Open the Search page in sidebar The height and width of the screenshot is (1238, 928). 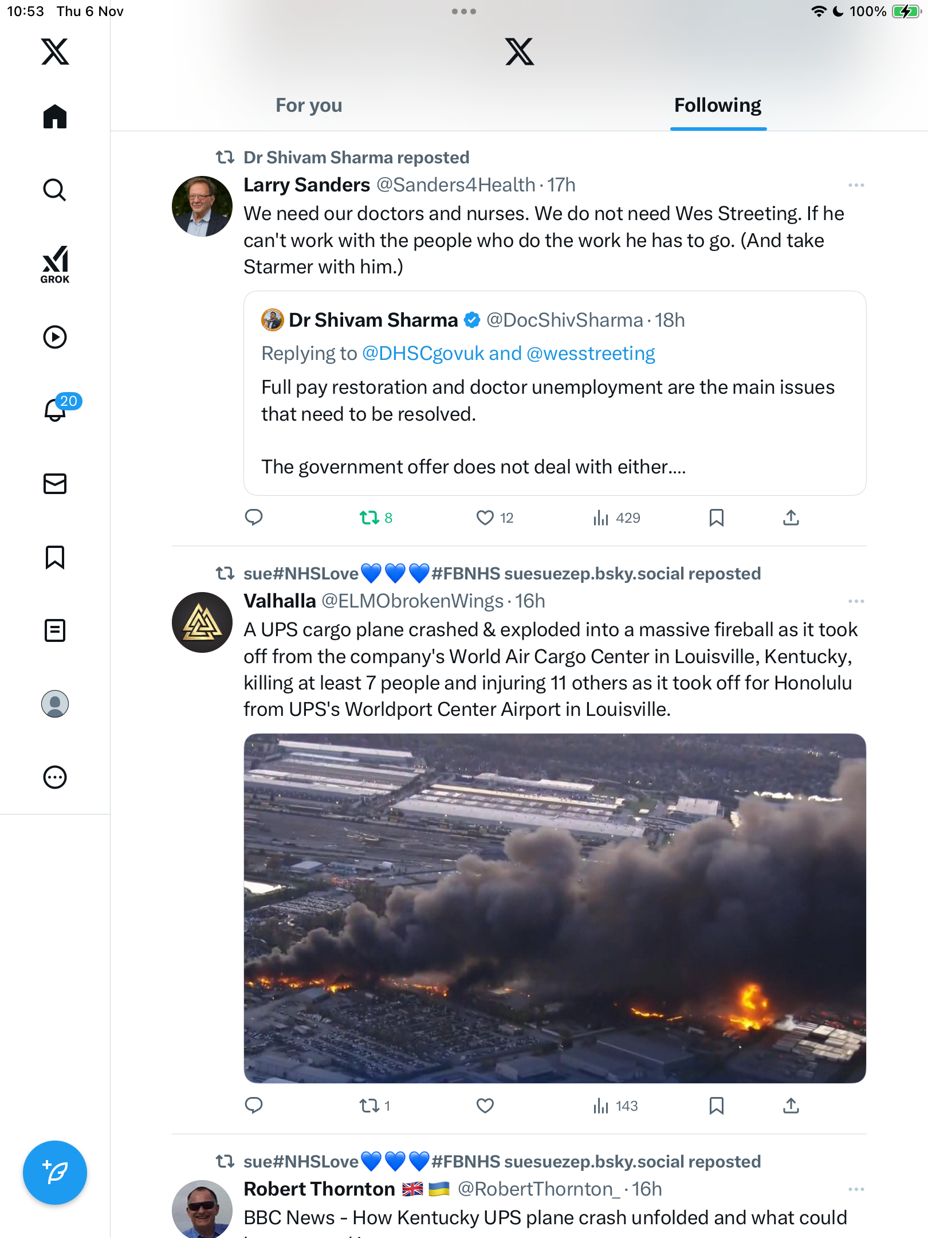point(55,190)
